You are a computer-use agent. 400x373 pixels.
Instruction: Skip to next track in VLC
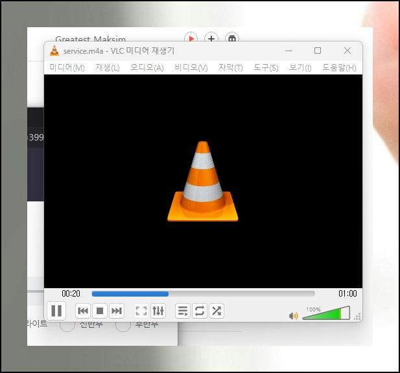coord(117,311)
